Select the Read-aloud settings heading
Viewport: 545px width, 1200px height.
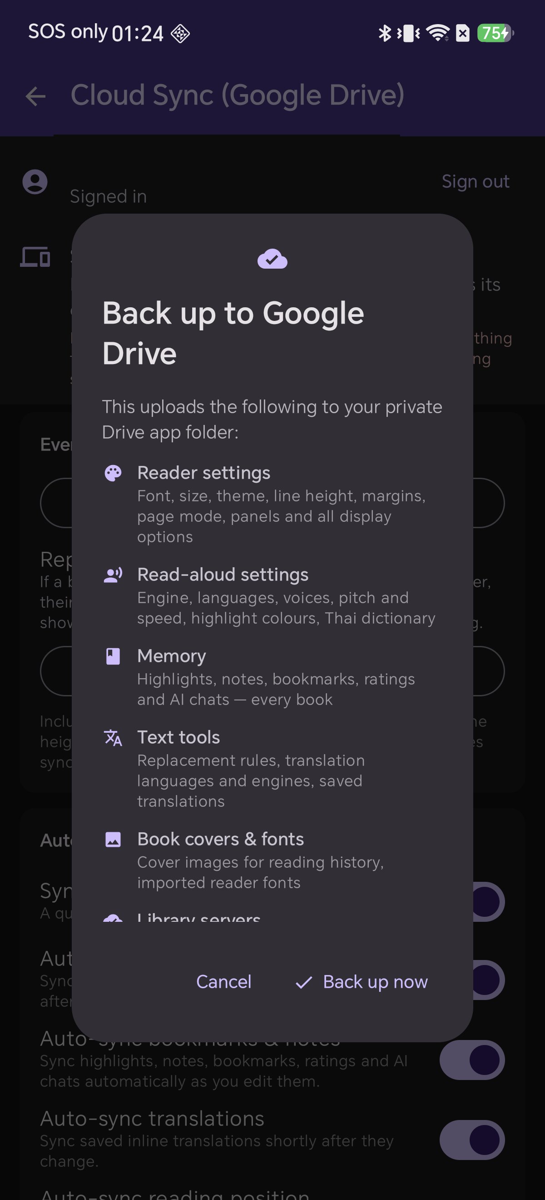223,575
